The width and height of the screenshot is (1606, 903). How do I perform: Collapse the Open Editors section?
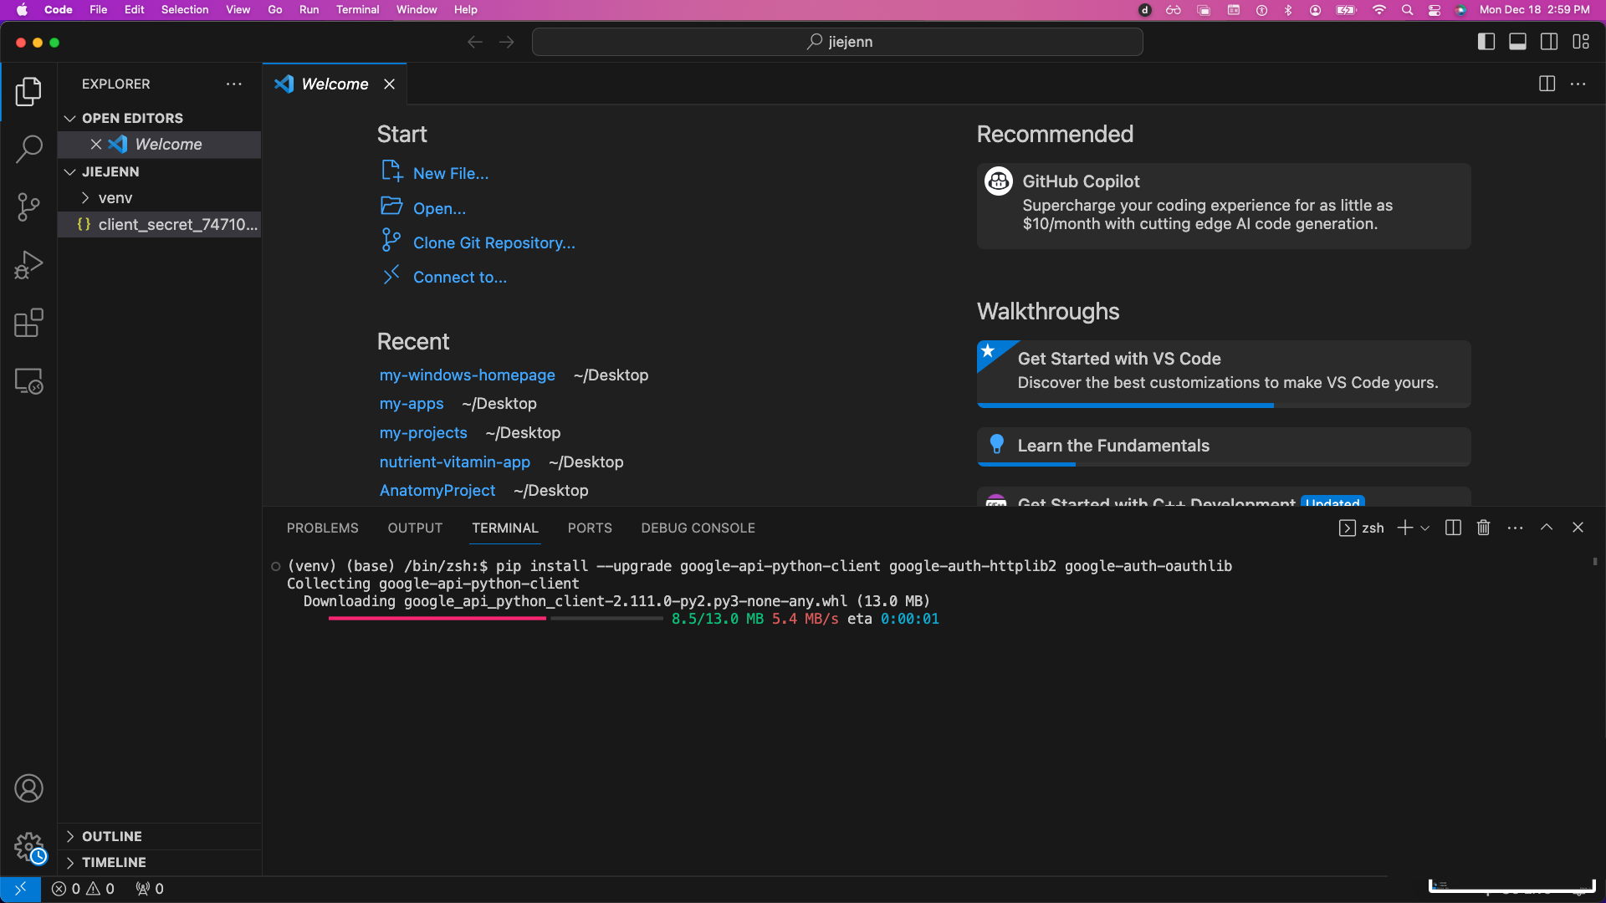pyautogui.click(x=70, y=118)
